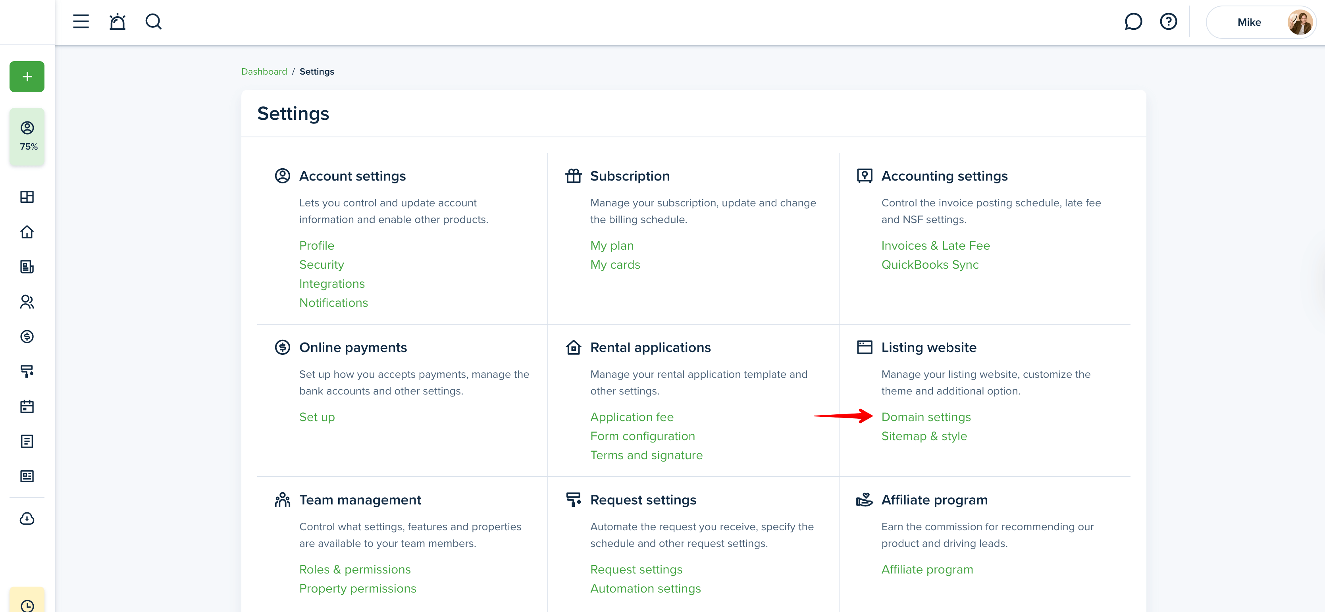Click the Online payments heading

pyautogui.click(x=353, y=348)
